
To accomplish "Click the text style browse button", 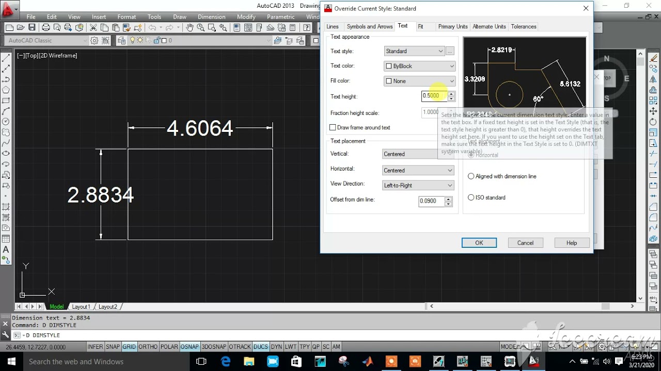I will point(450,51).
